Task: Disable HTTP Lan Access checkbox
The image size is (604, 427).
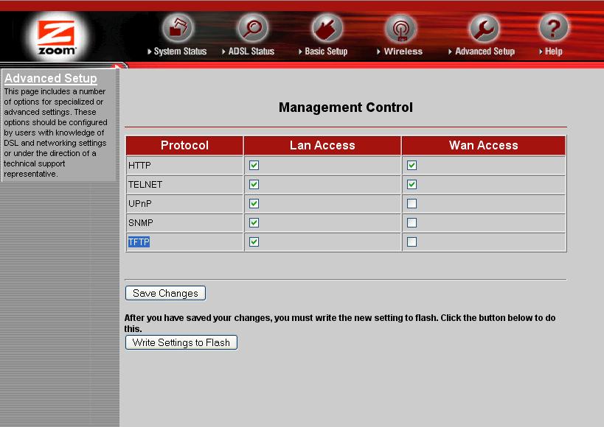Action: tap(254, 166)
